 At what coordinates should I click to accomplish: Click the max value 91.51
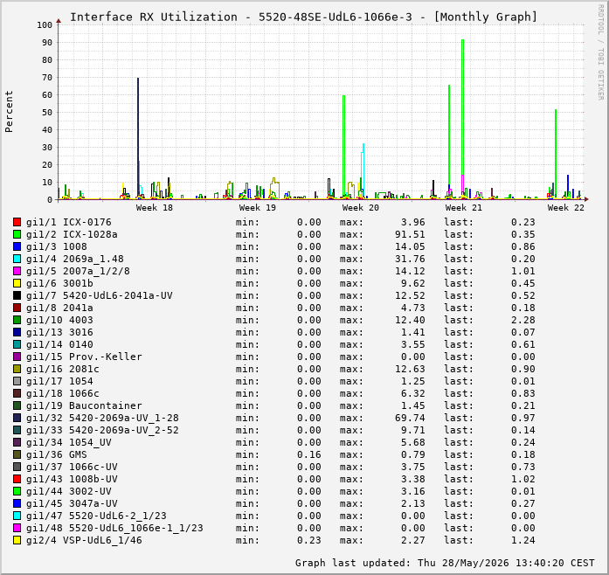click(x=410, y=234)
